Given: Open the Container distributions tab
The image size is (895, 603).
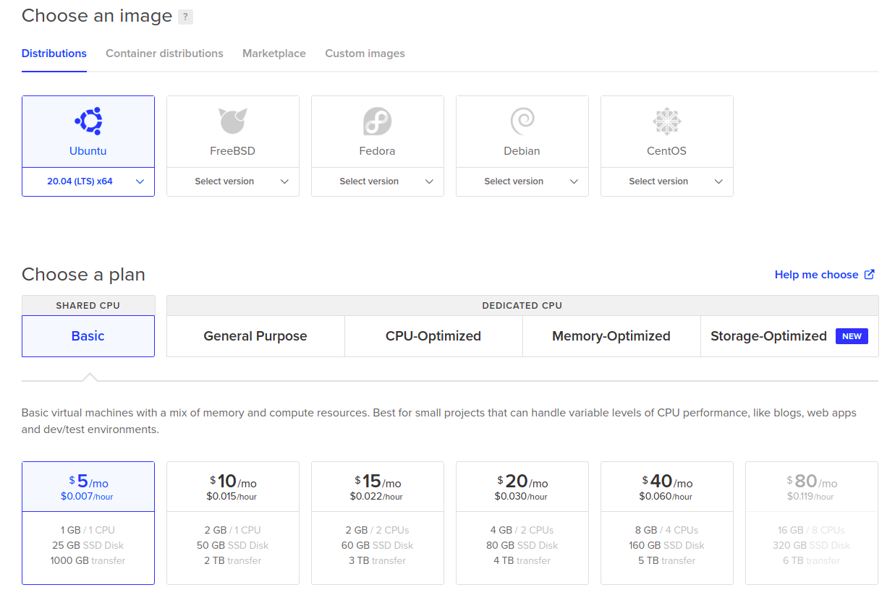Looking at the screenshot, I should pyautogui.click(x=164, y=54).
